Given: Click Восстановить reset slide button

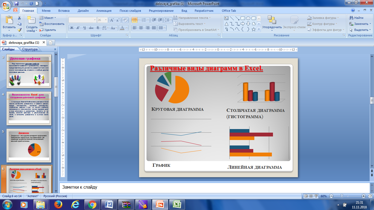Looking at the screenshot, I should click(52, 24).
